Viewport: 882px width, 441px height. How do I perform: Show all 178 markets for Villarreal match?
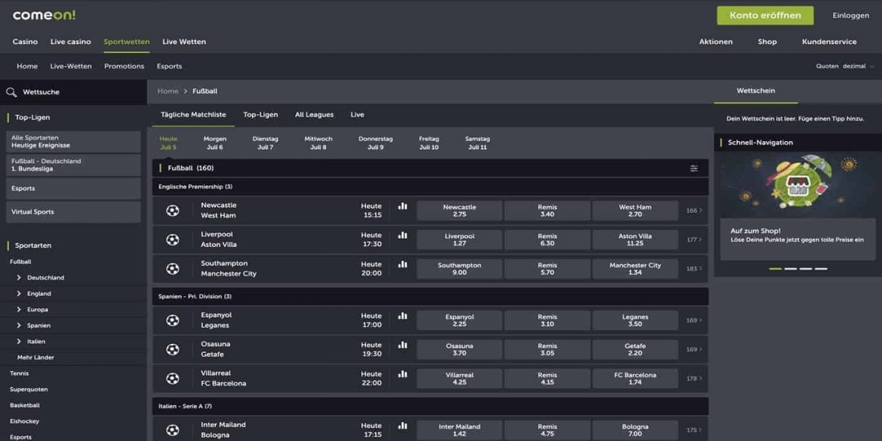(694, 379)
